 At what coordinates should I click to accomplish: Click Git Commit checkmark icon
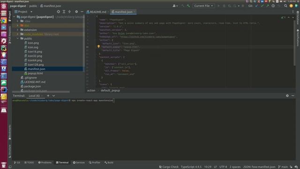click(262, 6)
